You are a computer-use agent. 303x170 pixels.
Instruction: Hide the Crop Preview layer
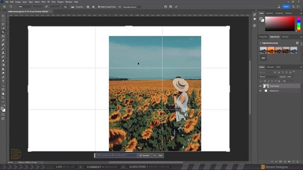pos(260,86)
